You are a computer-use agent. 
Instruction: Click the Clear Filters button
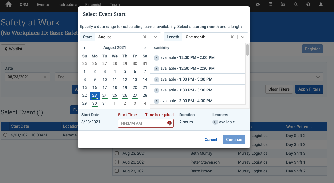coord(279,89)
